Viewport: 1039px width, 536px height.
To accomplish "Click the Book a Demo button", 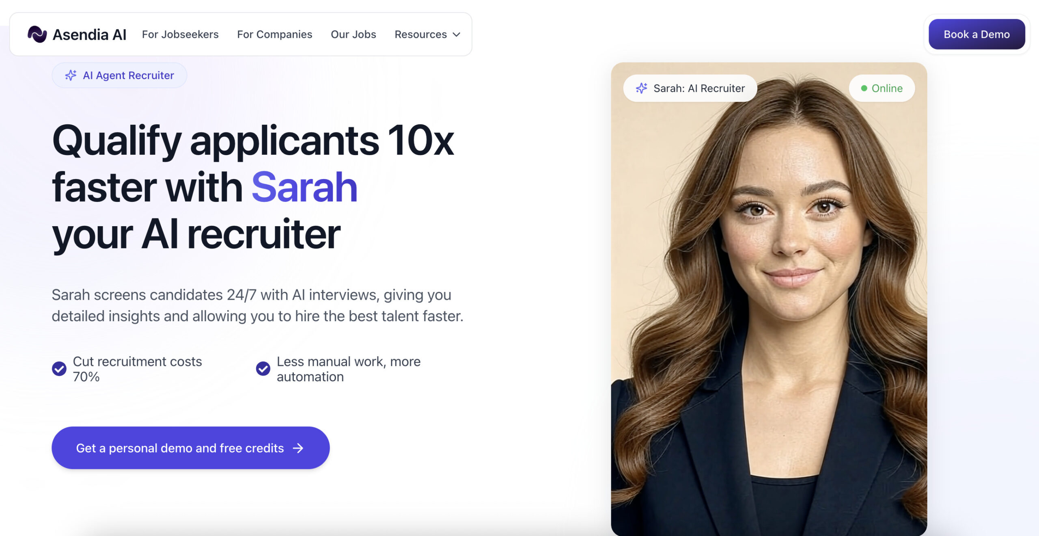I will 977,35.
